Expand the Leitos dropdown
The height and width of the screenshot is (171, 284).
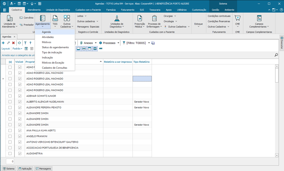point(82,16)
